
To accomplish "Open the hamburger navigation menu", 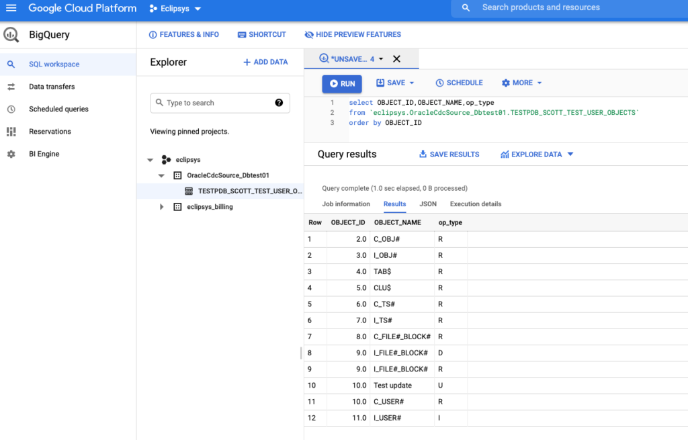I will point(11,9).
